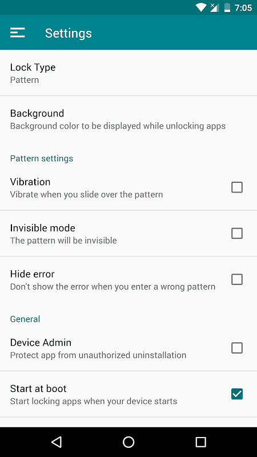Open the Lock Type setting

coord(128,73)
